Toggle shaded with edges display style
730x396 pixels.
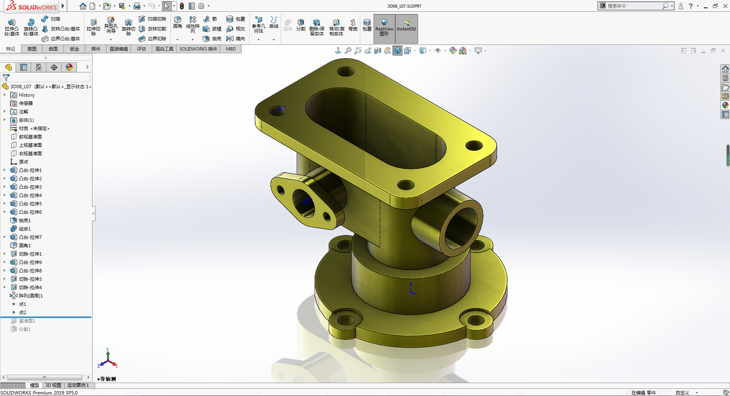pos(398,51)
